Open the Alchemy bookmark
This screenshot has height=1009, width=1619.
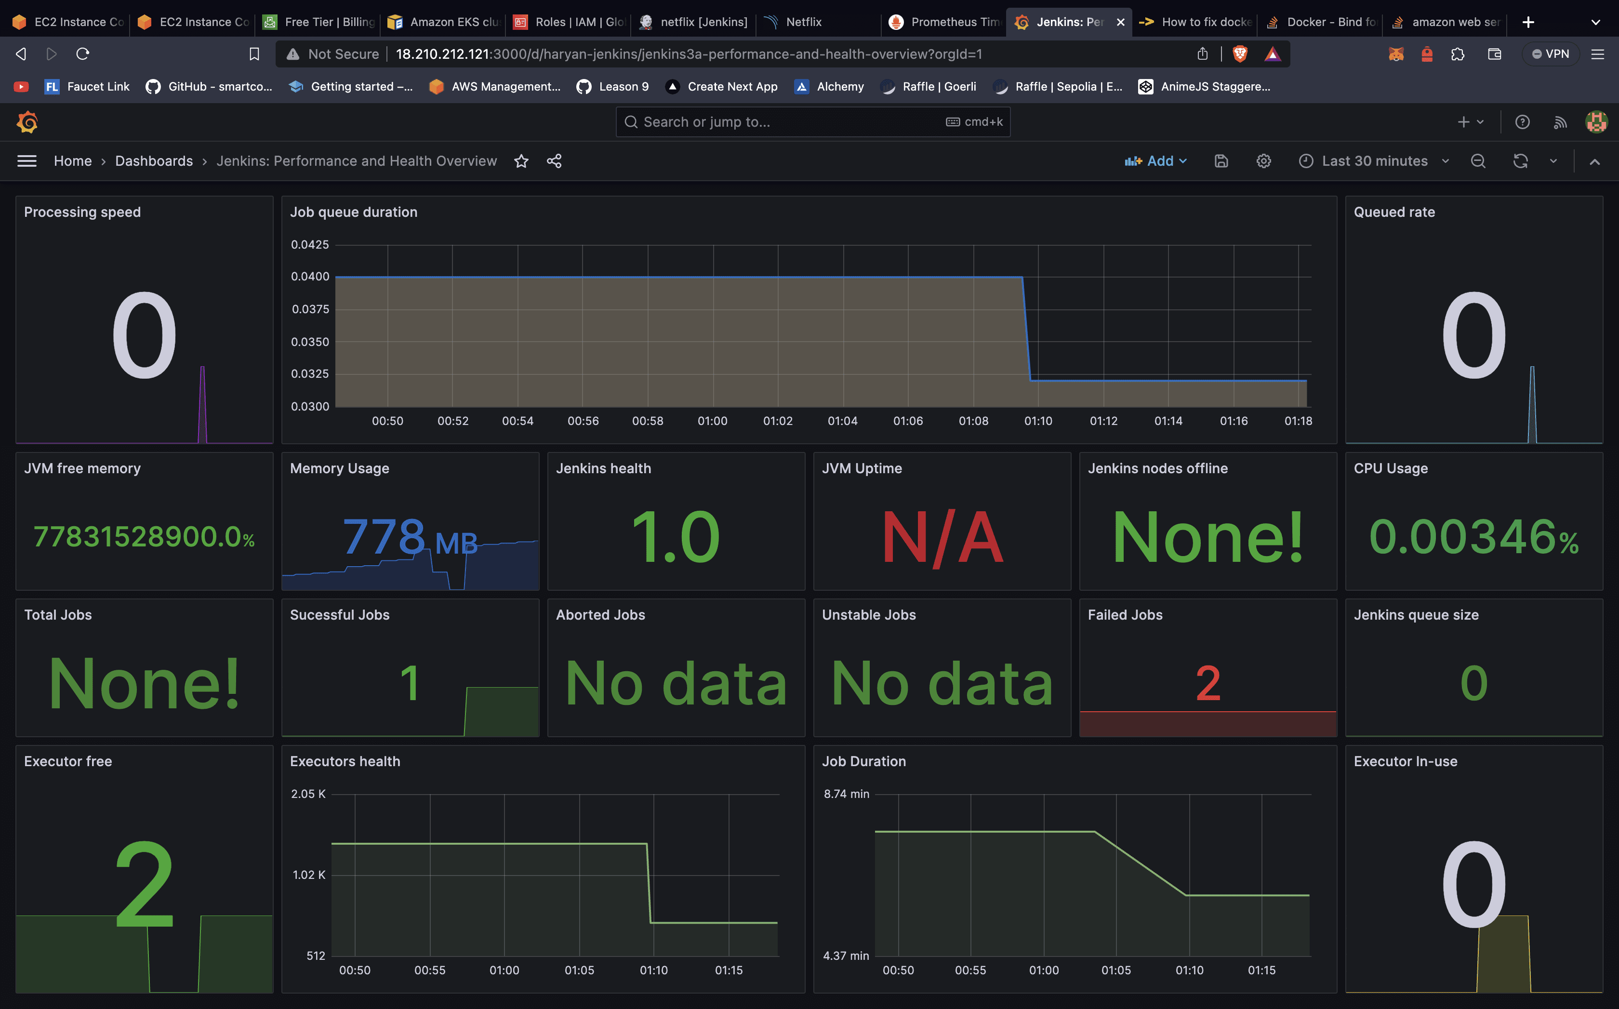click(x=829, y=87)
